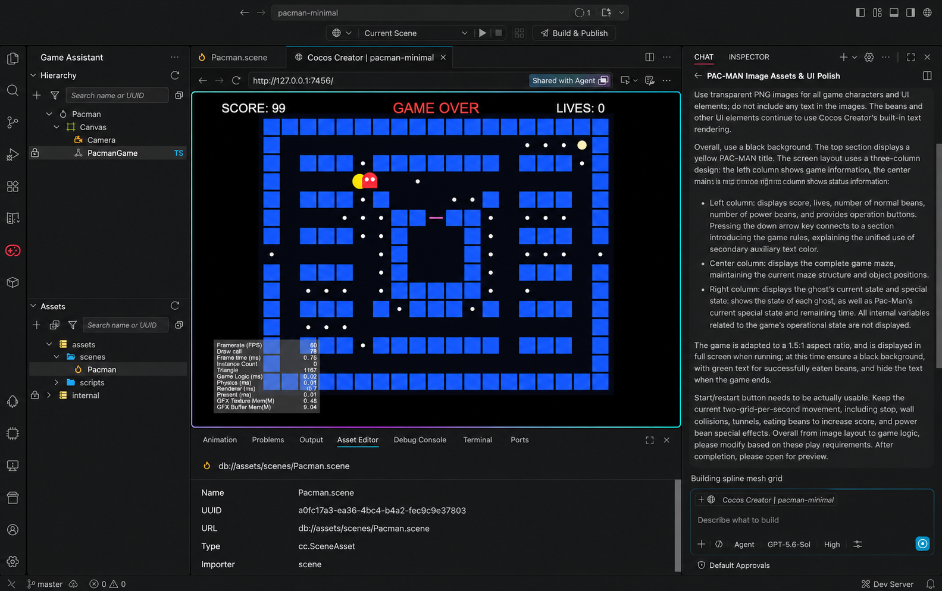Image resolution: width=942 pixels, height=591 pixels.
Task: Open chat settings gear icon
Action: (x=869, y=57)
